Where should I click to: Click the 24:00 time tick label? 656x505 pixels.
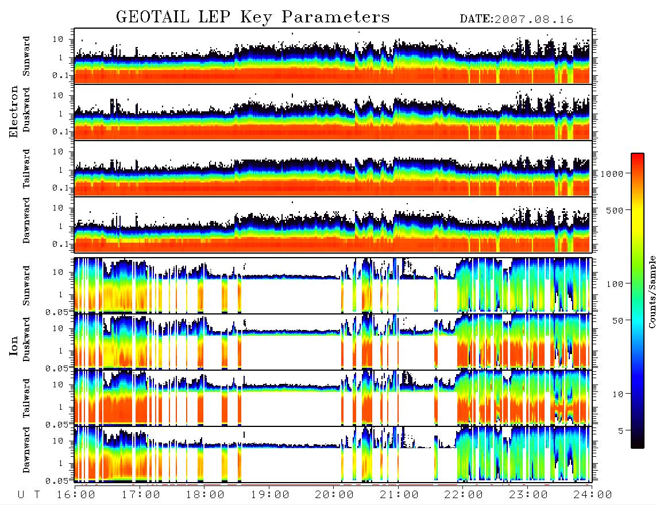593,495
